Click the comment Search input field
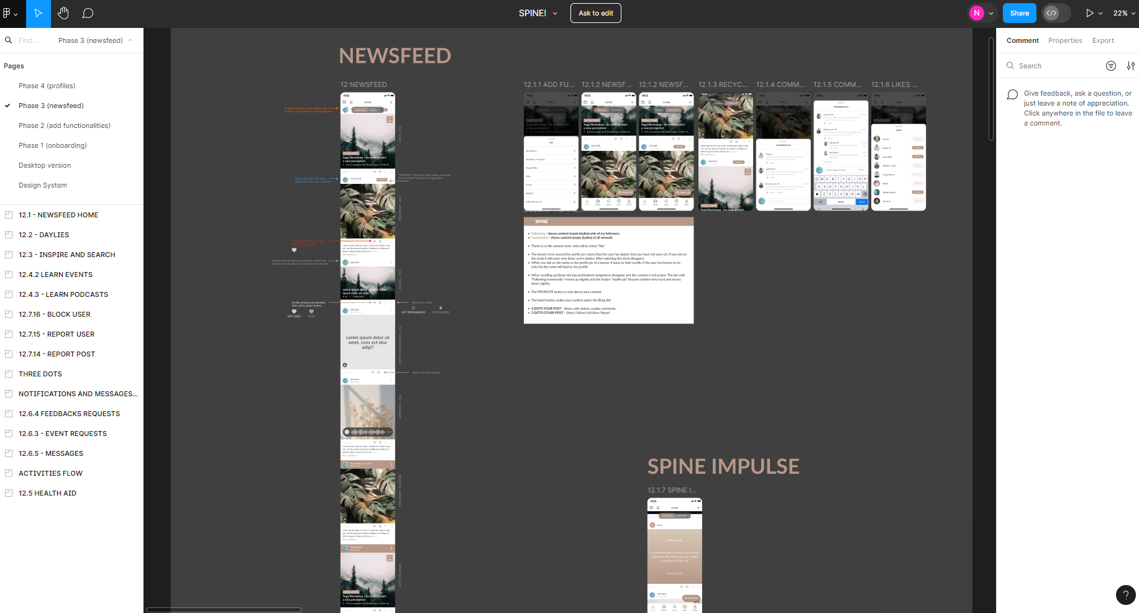The width and height of the screenshot is (1139, 613). tap(1056, 66)
